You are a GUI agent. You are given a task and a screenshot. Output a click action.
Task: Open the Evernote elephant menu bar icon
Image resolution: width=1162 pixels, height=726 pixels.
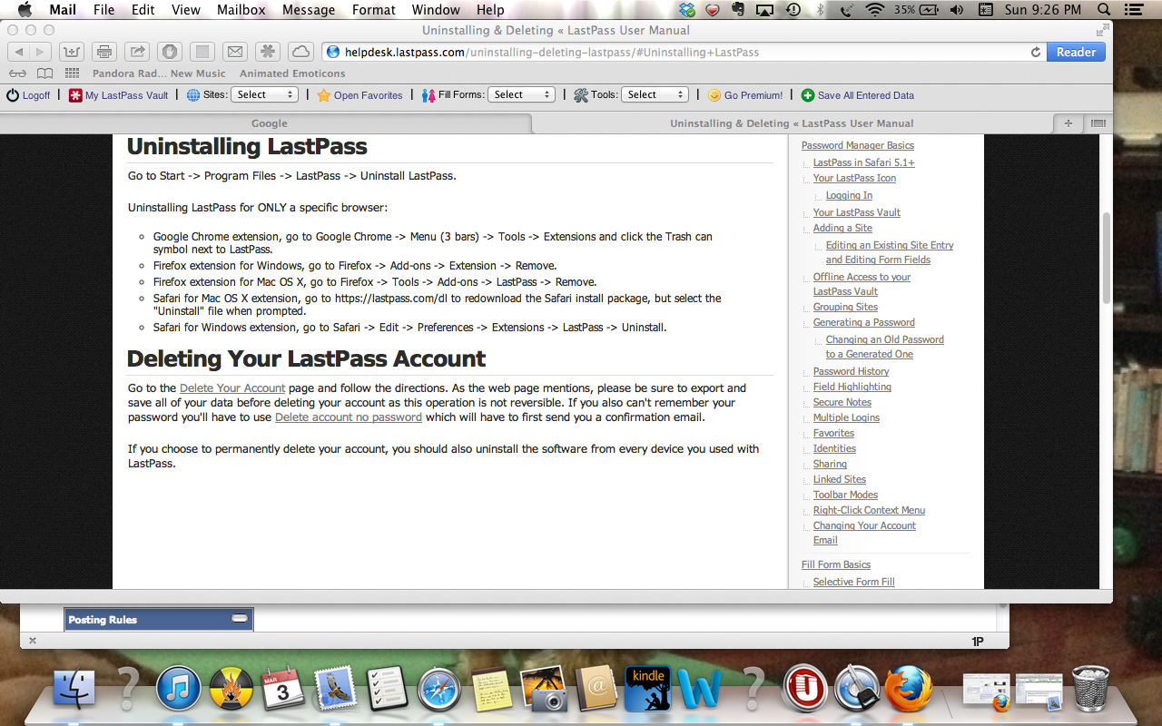point(738,10)
